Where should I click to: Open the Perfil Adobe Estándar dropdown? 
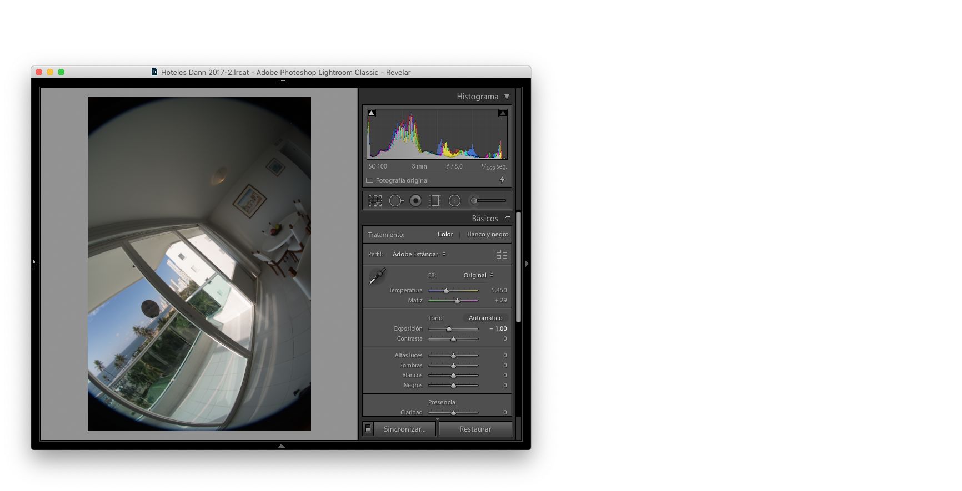419,254
